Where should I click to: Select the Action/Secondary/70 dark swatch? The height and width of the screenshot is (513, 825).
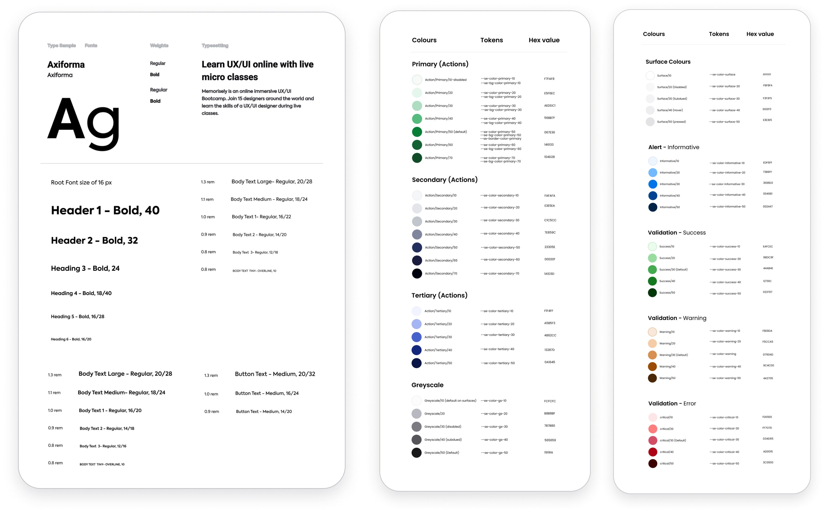417,273
